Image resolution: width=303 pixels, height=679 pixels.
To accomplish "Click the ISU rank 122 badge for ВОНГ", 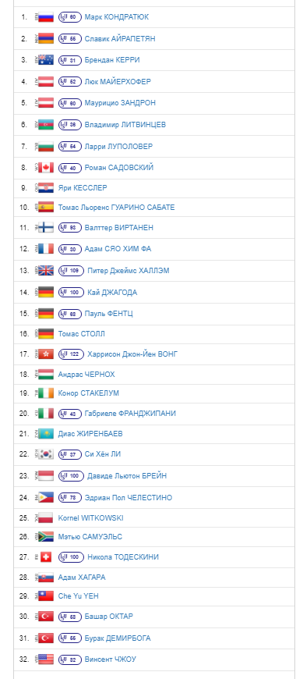I will click(72, 354).
